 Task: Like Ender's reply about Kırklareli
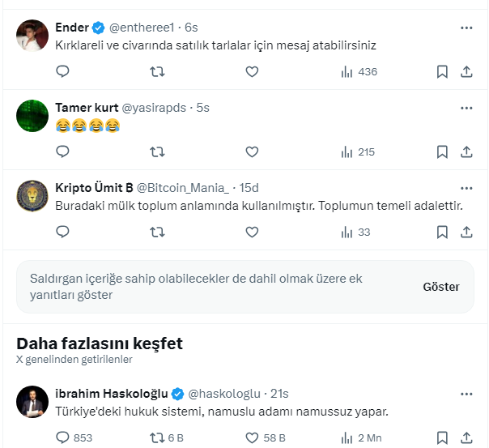pos(252,71)
